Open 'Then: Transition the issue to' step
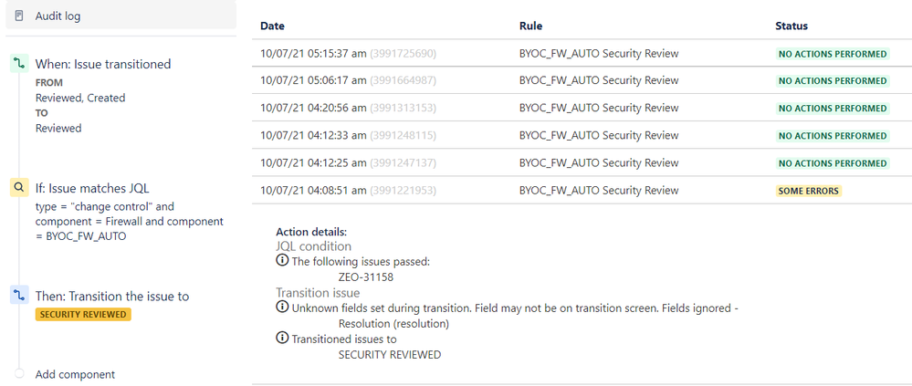This screenshot has height=386, width=912. tap(112, 296)
